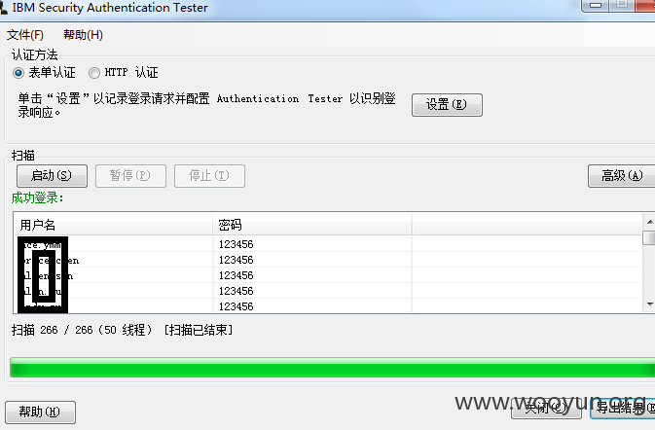Open the 帮助(H) menu
The image size is (655, 430).
coord(83,35)
